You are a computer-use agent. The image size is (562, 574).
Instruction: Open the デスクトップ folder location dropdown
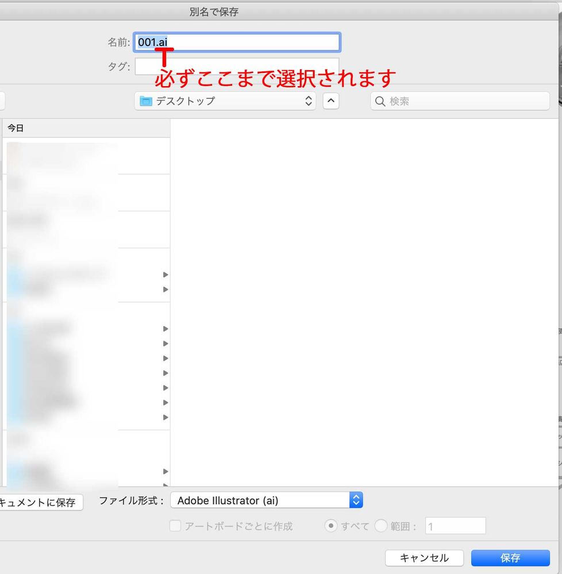[x=225, y=101]
